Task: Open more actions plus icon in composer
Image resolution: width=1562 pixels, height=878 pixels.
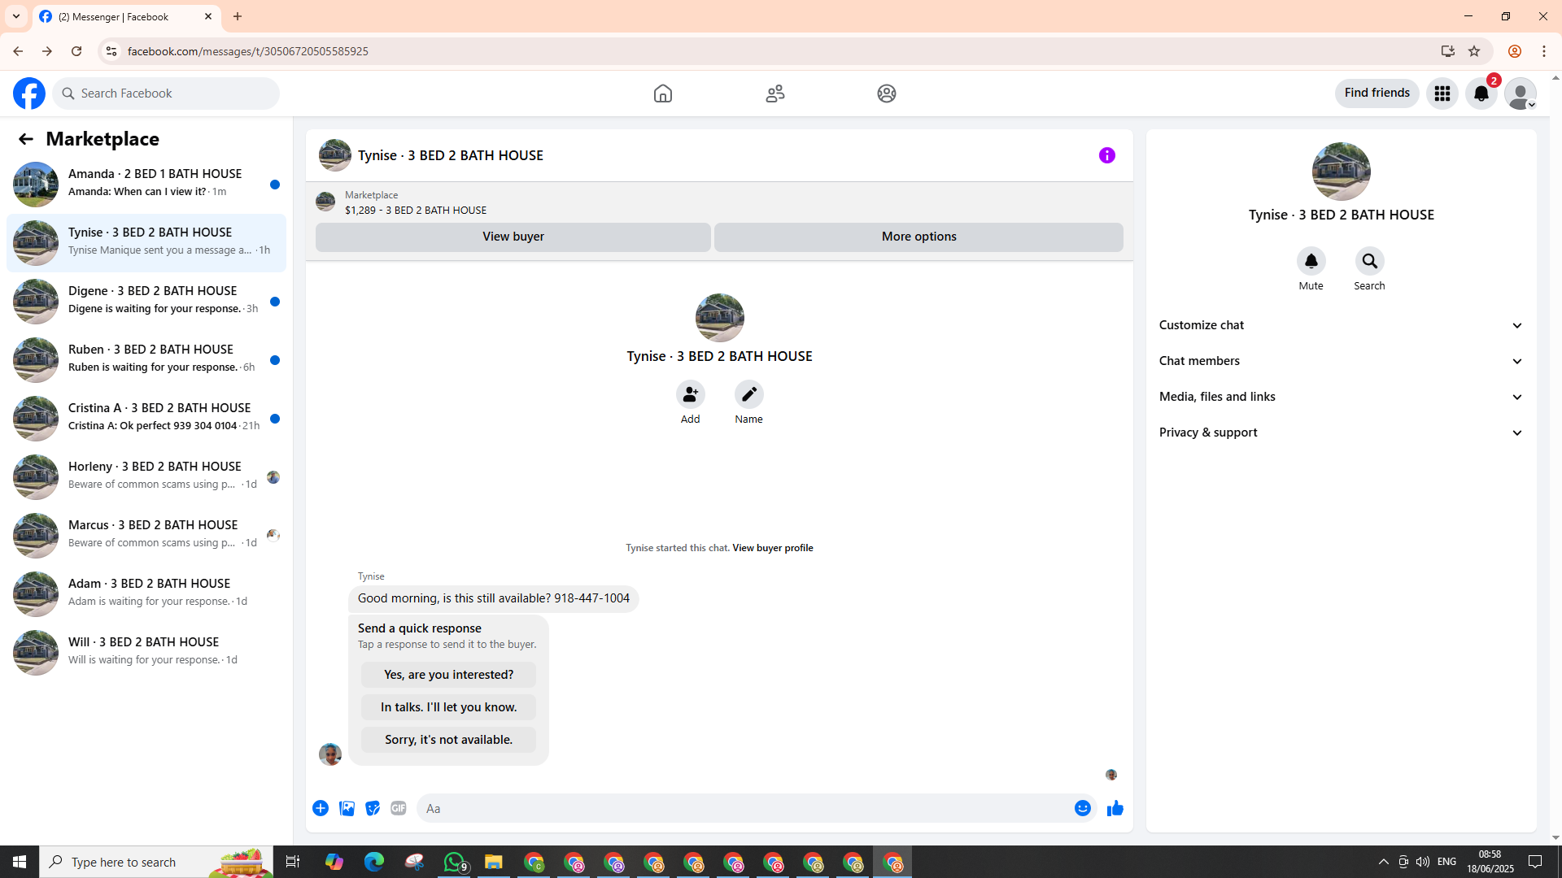Action: point(321,808)
